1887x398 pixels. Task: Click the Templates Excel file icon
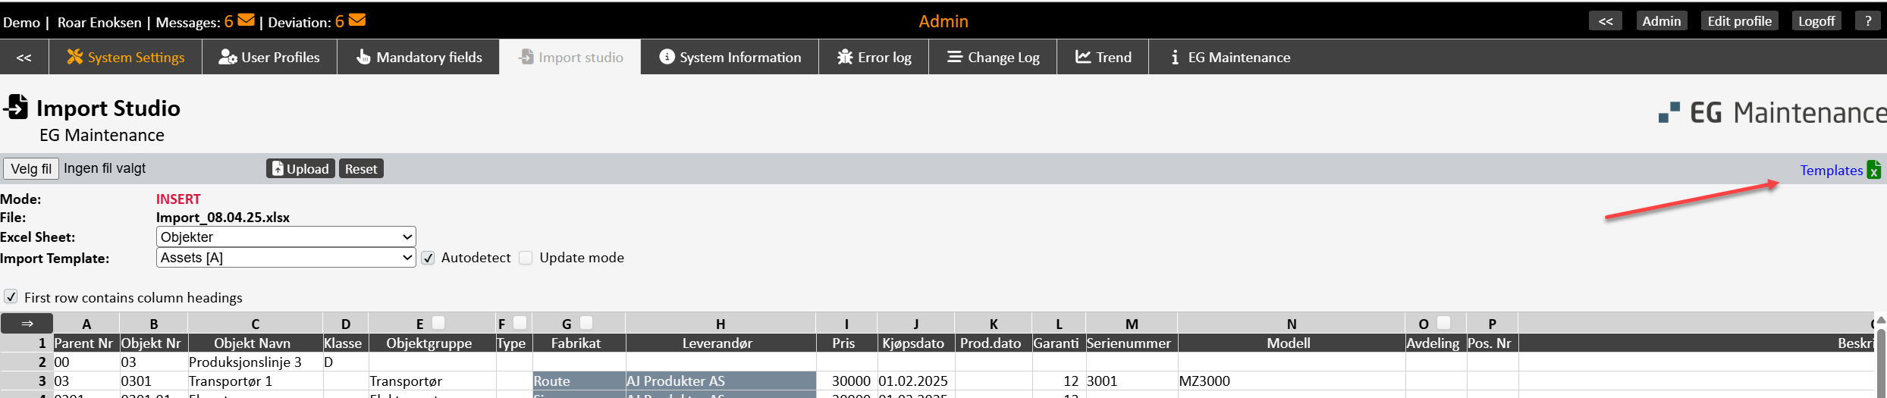click(1873, 170)
